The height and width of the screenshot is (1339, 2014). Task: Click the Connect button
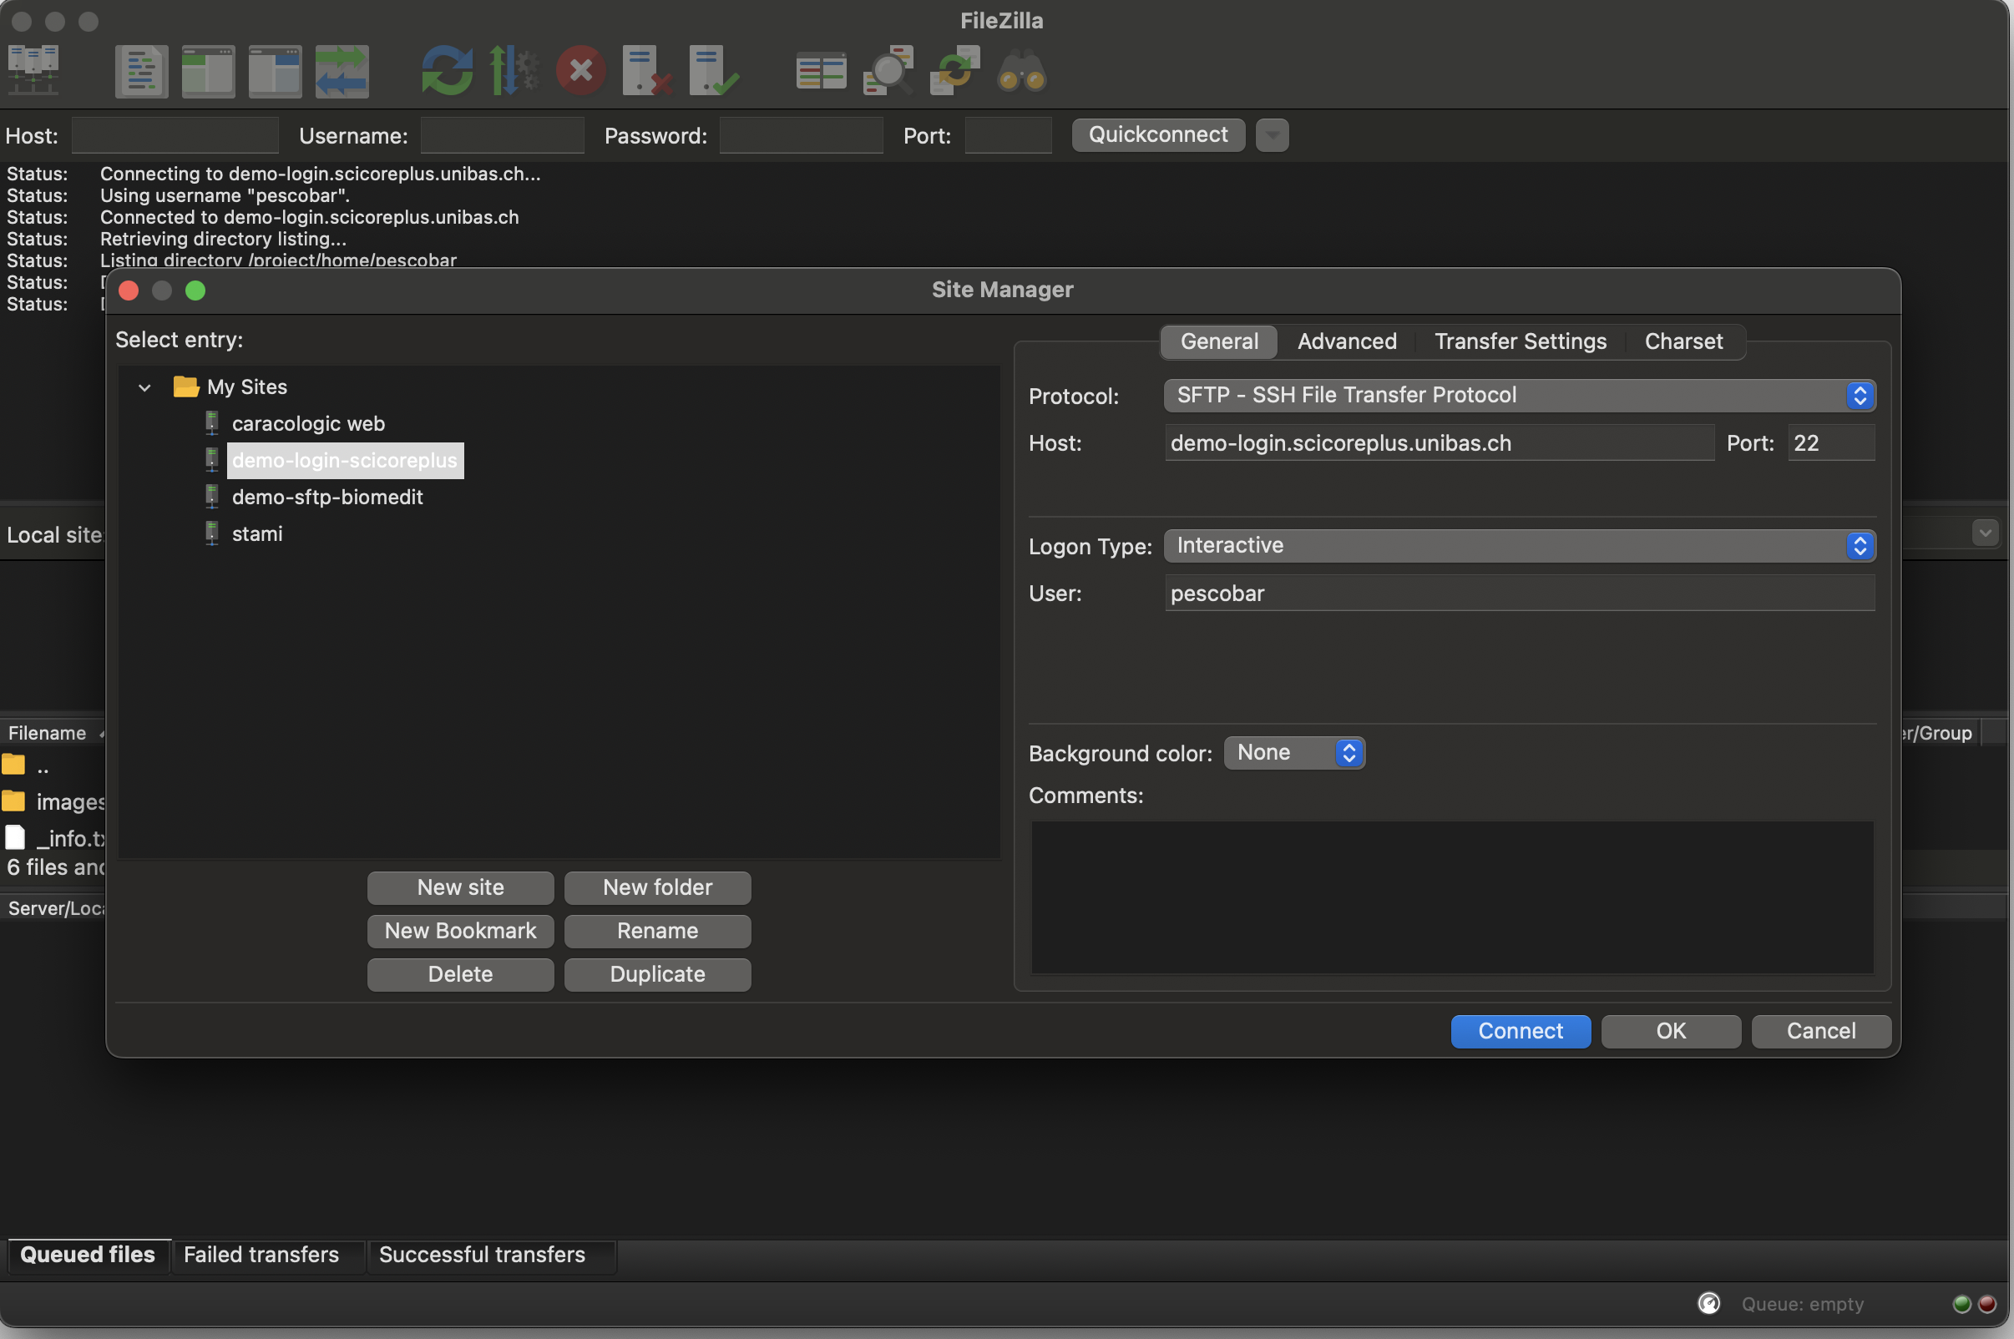click(1520, 1032)
